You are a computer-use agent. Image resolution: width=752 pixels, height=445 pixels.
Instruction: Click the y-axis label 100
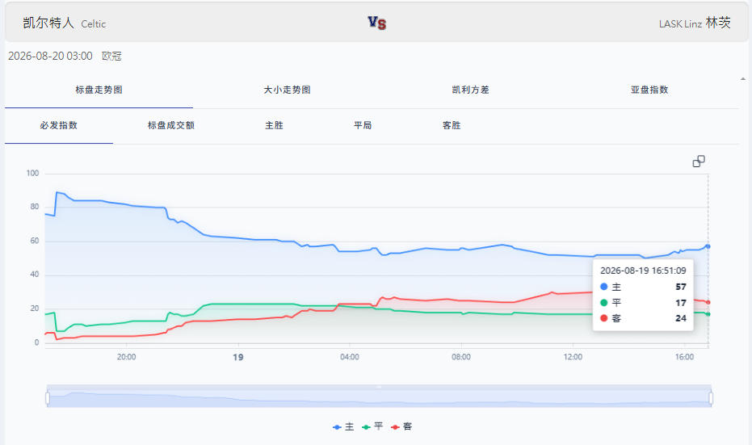pos(32,173)
